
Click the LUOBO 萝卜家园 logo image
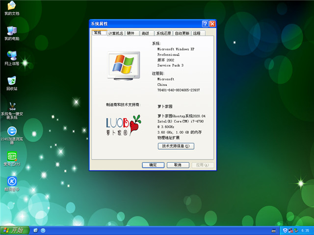(124, 125)
